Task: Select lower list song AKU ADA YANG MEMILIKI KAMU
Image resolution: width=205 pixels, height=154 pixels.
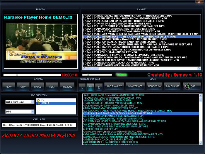Action: pyautogui.click(x=141, y=111)
